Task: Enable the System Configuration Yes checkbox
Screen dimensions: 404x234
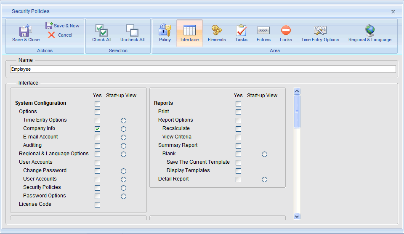Action: (x=98, y=104)
